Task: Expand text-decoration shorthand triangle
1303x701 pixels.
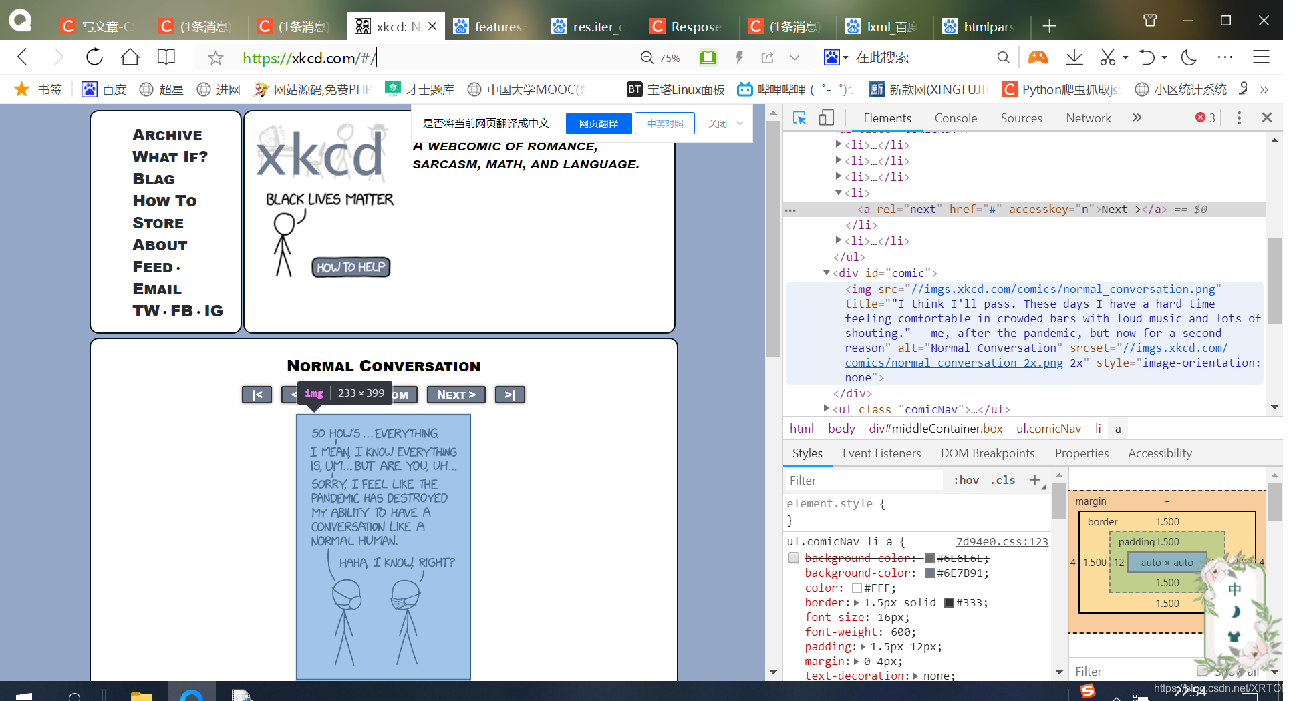Action: tap(915, 676)
